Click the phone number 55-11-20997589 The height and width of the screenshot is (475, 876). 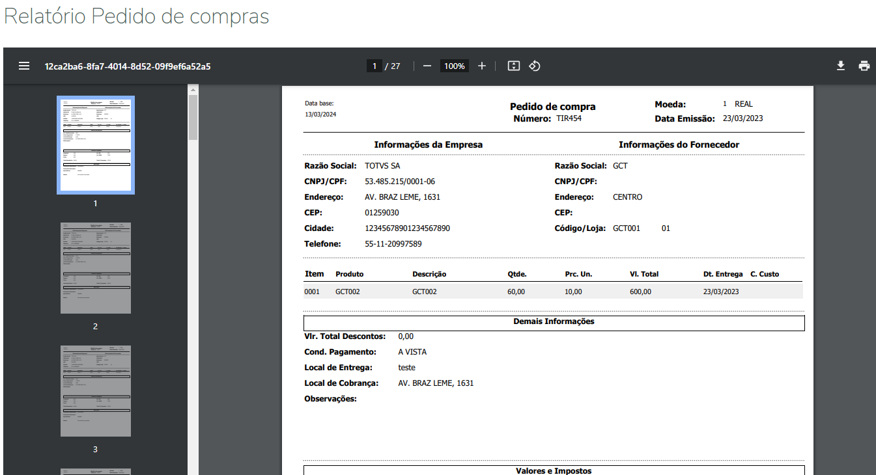pos(393,244)
